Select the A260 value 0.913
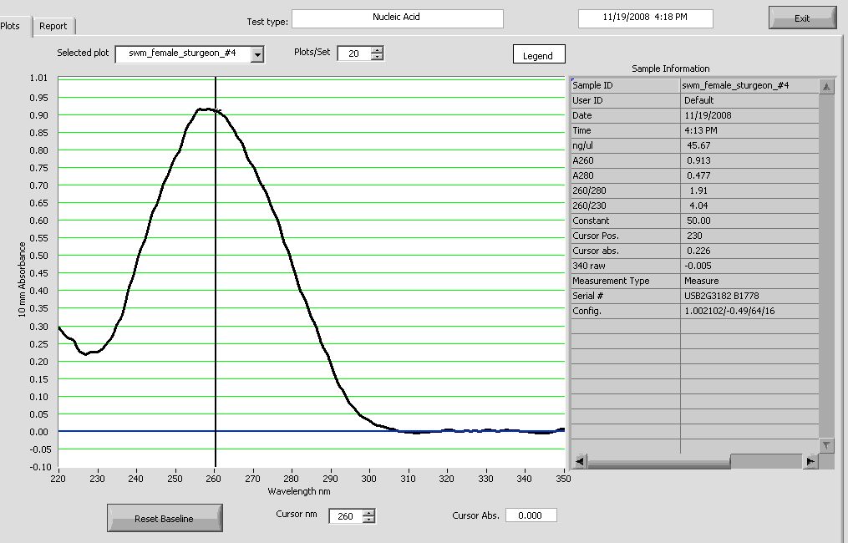This screenshot has height=543, width=848. click(x=698, y=160)
